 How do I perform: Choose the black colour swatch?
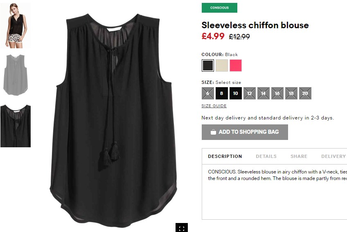click(208, 65)
